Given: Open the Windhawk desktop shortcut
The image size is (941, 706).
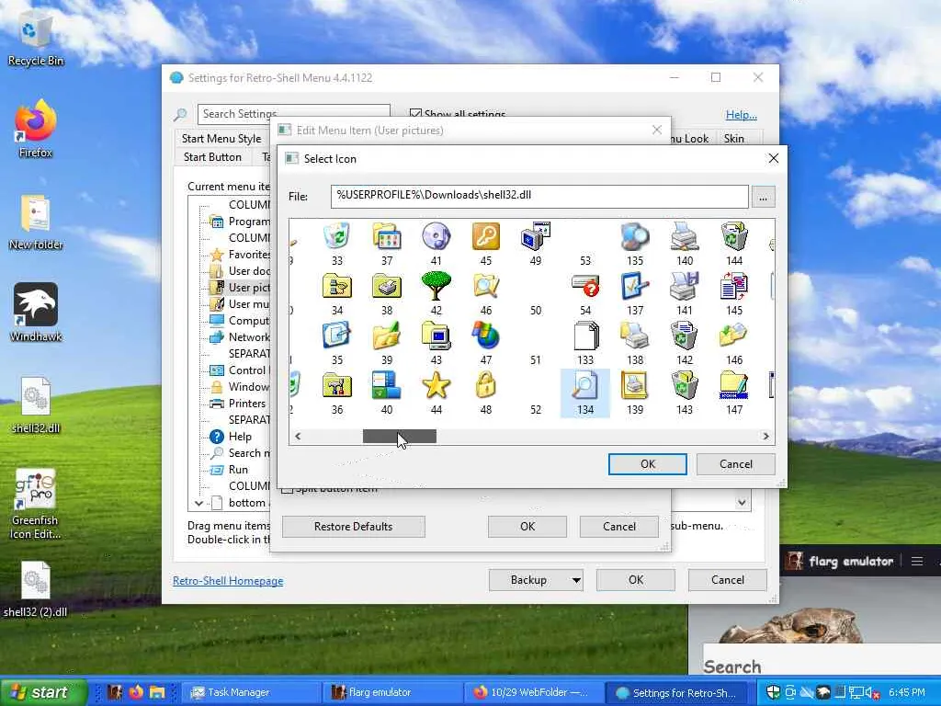Looking at the screenshot, I should tap(36, 313).
